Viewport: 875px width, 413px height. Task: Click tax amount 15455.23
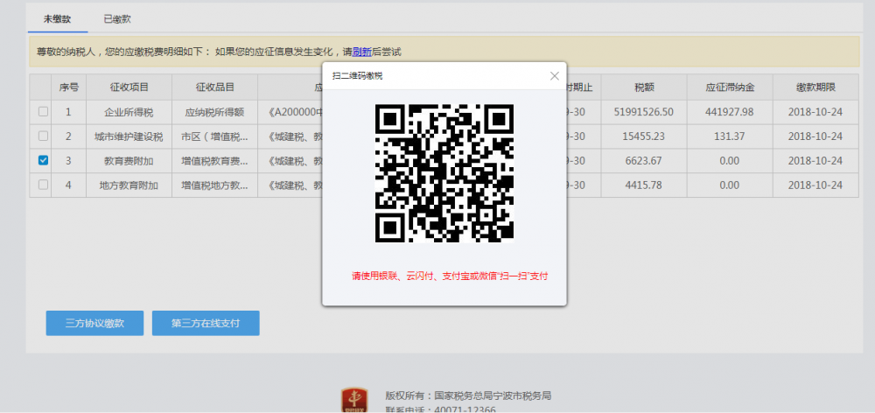coord(644,136)
